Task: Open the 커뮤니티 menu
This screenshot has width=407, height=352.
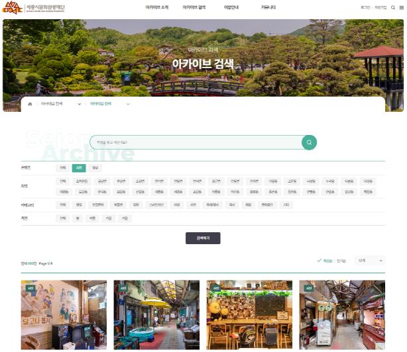Action: tap(268, 7)
